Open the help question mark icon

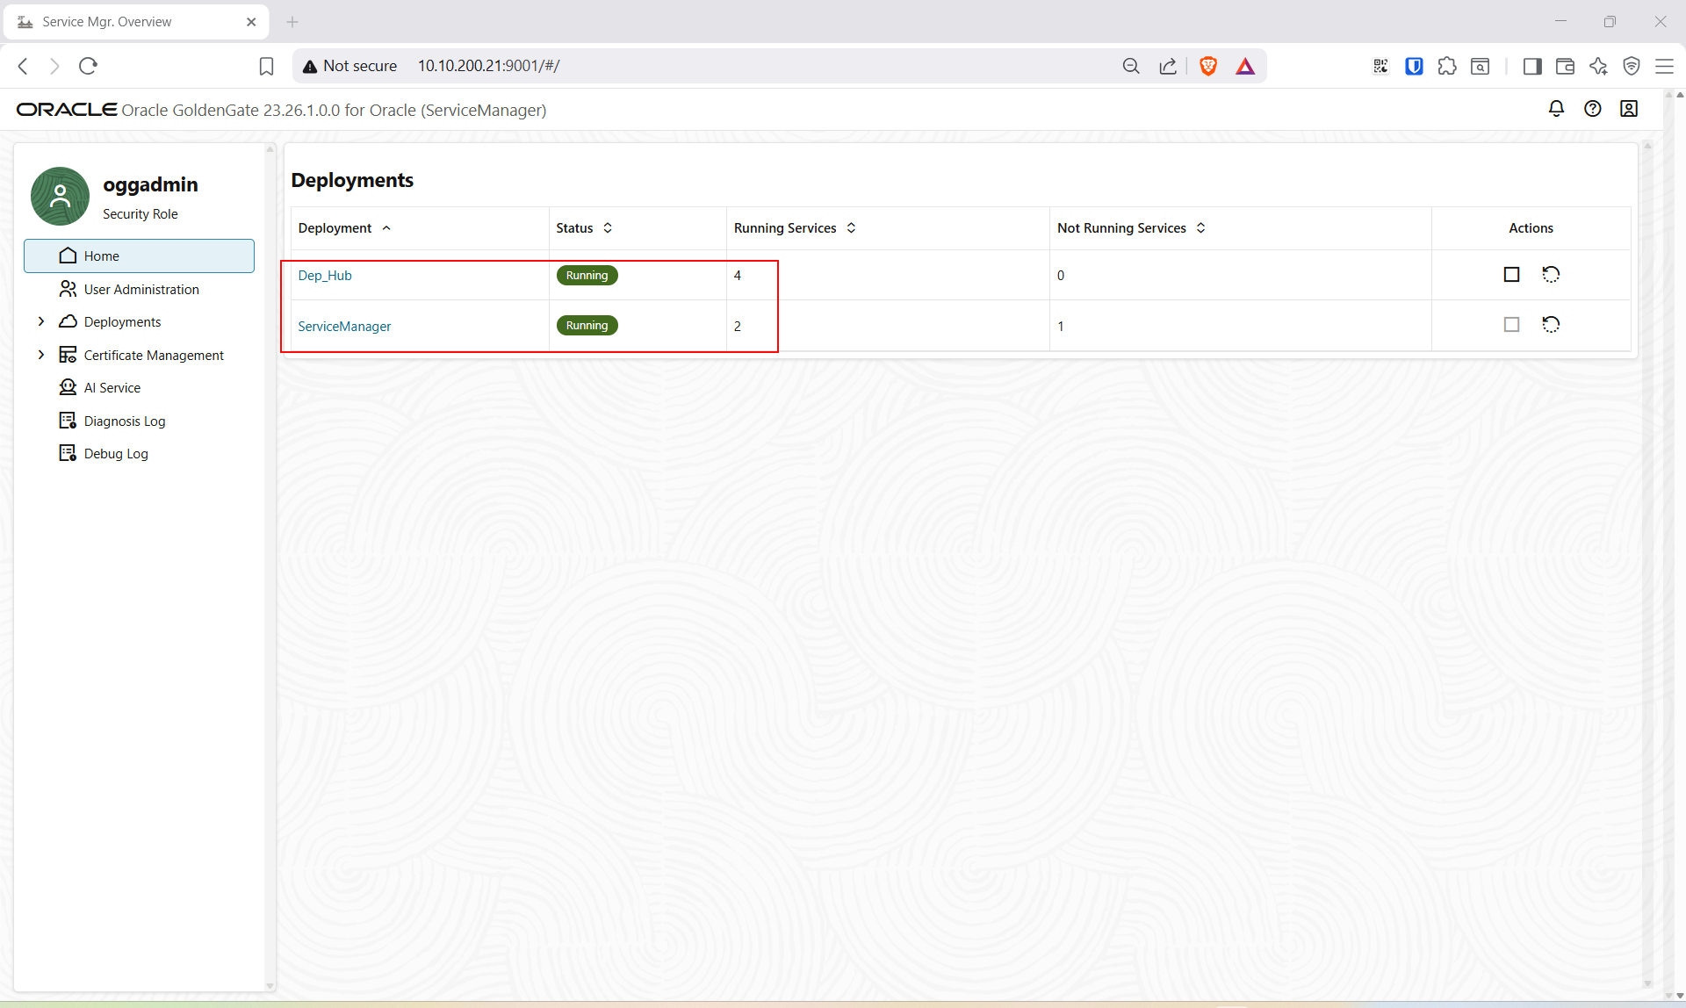point(1592,109)
